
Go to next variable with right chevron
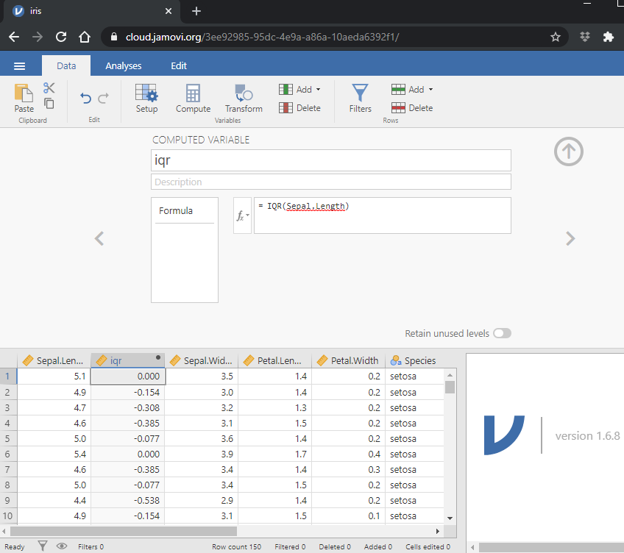pos(570,238)
